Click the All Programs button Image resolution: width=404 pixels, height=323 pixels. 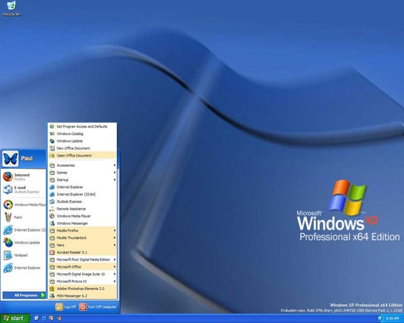point(24,295)
